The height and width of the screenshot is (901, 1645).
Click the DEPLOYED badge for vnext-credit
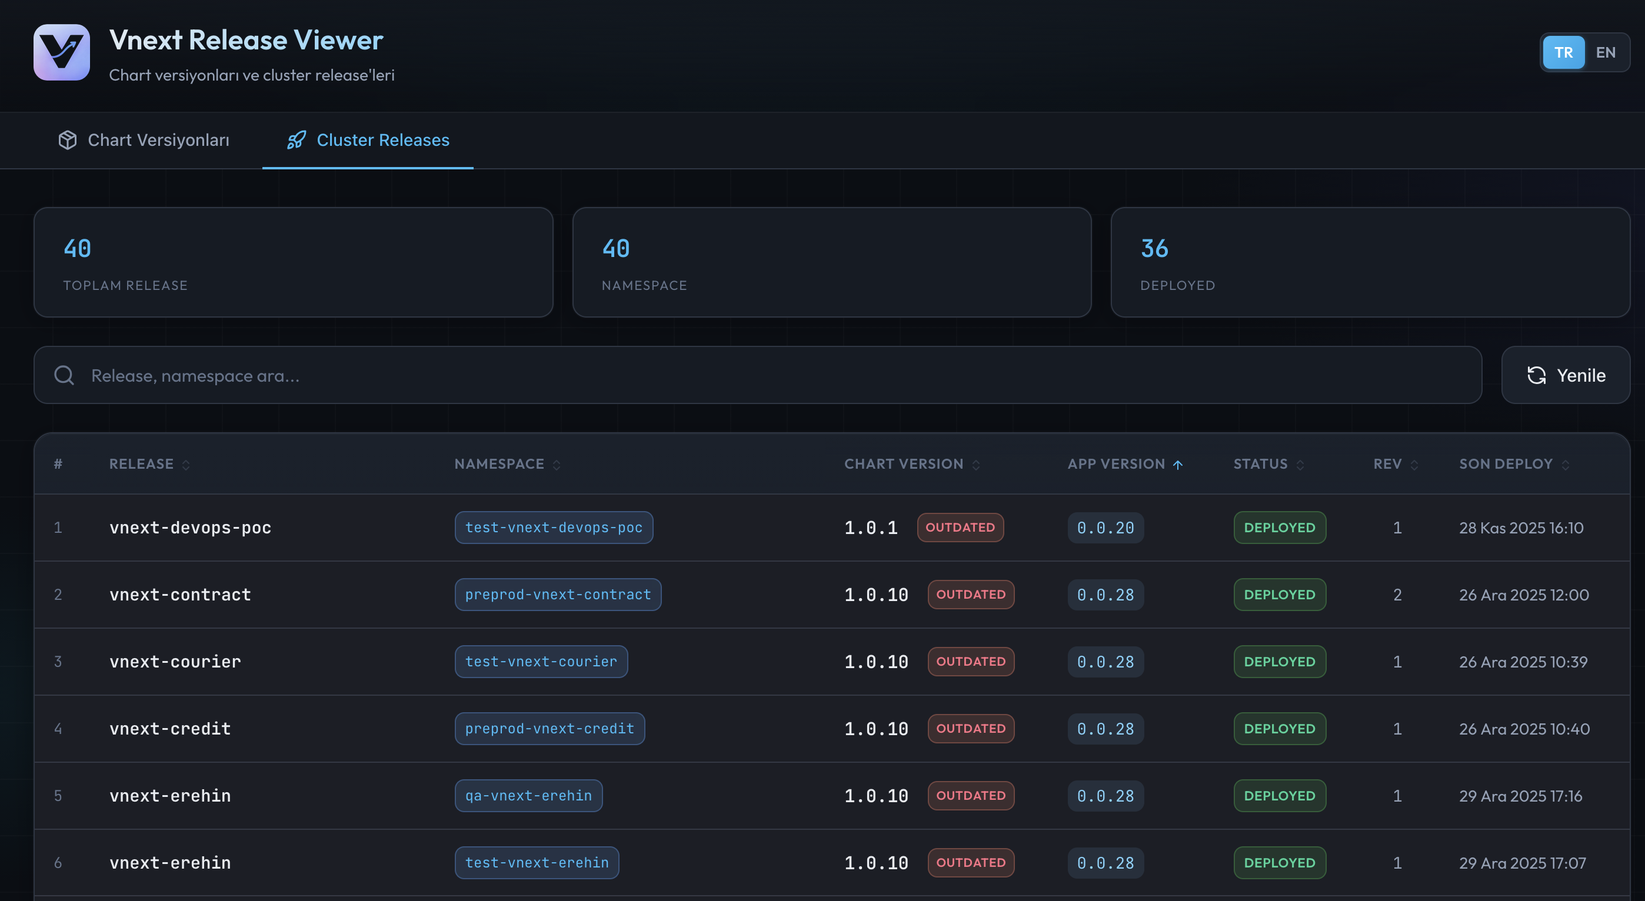tap(1280, 729)
